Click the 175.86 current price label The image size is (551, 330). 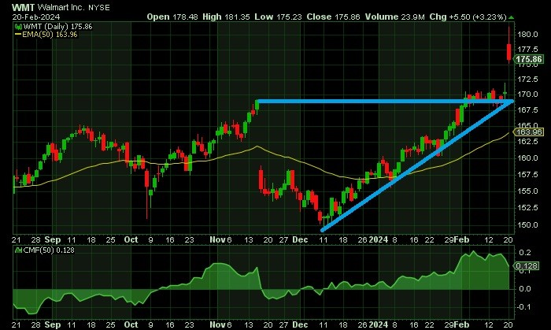point(530,59)
